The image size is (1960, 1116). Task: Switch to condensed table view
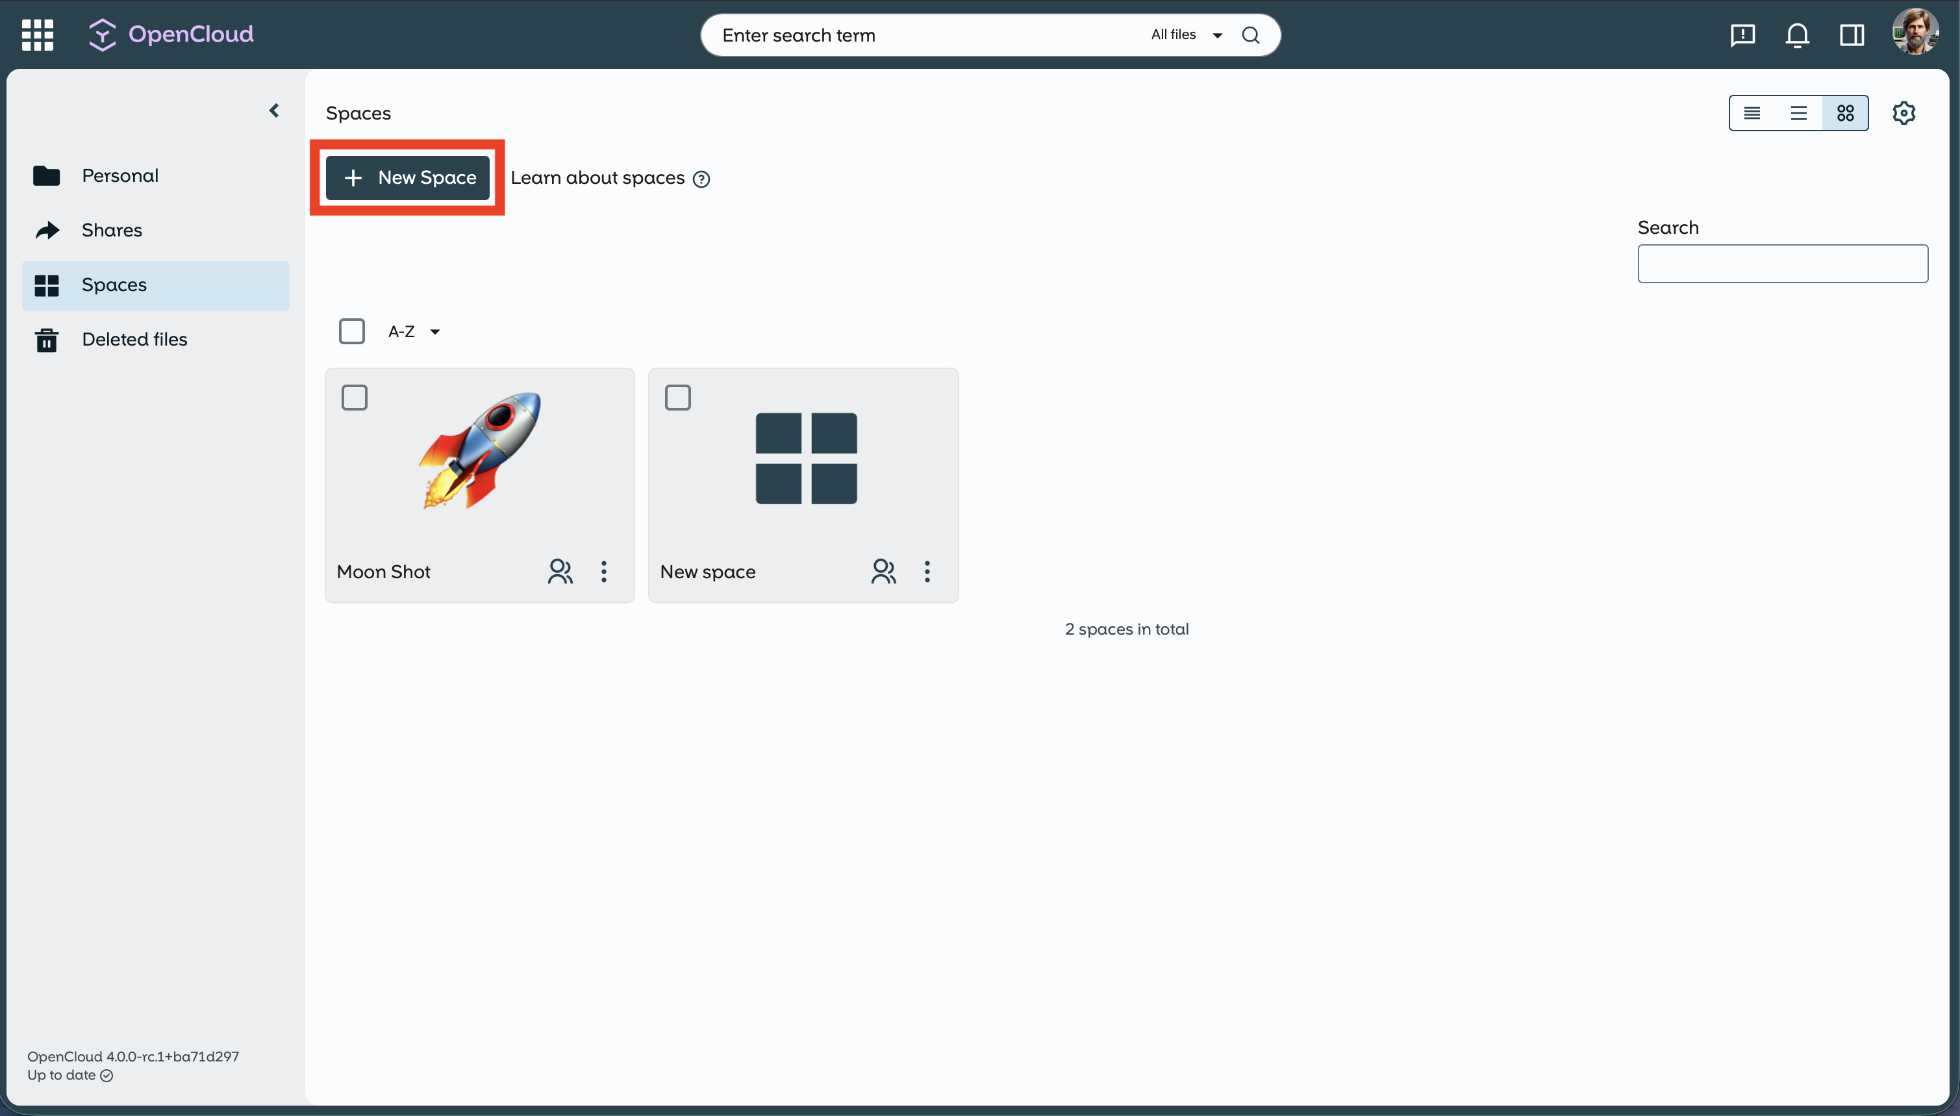tap(1752, 114)
